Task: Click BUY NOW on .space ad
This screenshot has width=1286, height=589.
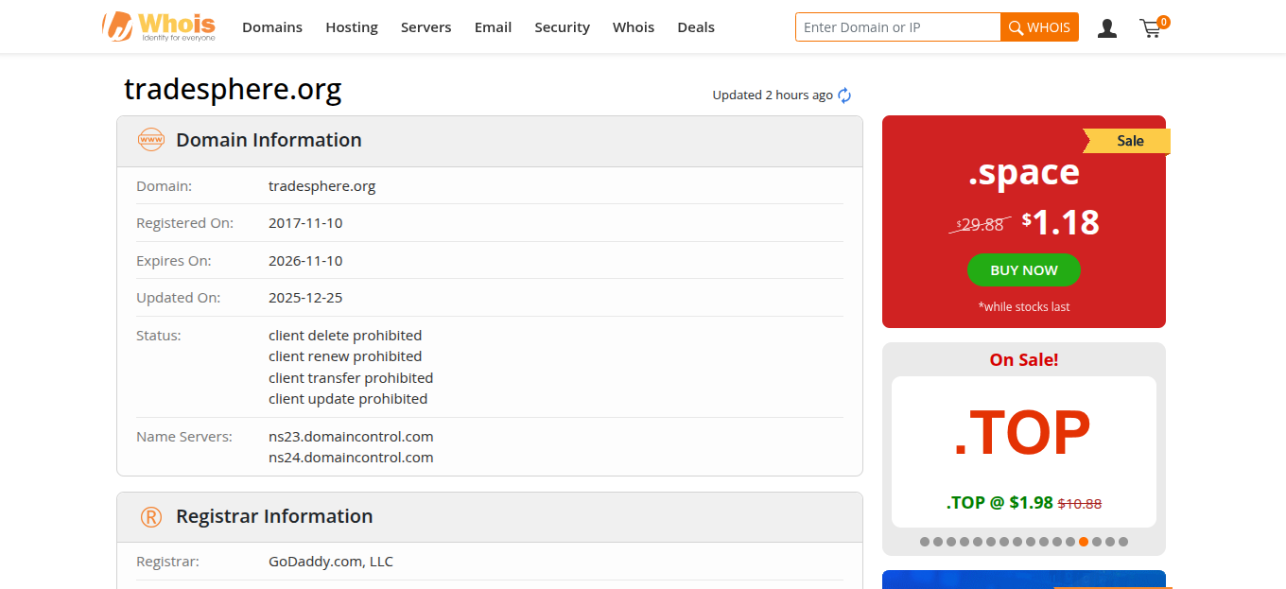Action: (1024, 270)
